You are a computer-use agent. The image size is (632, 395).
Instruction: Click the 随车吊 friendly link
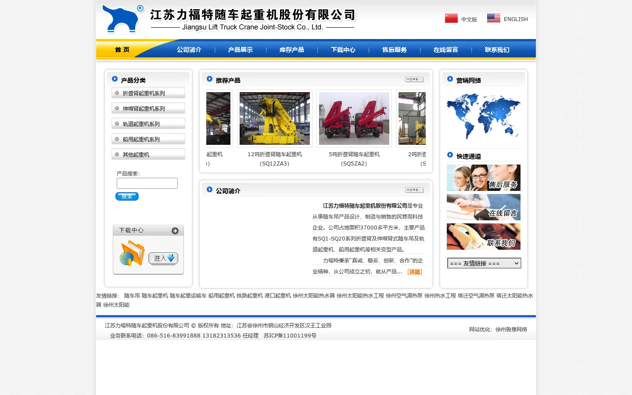(132, 296)
